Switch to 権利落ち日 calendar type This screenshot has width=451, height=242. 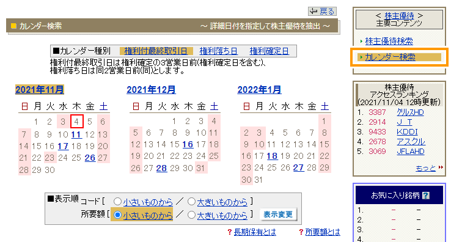coord(219,51)
